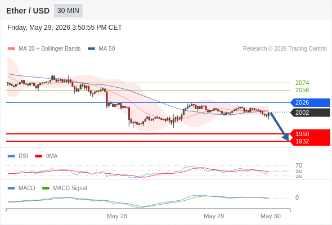The width and height of the screenshot is (332, 225).
Task: Click the May 30 date axis label
Action: (x=271, y=216)
